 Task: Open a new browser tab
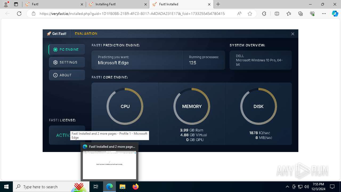218,4
